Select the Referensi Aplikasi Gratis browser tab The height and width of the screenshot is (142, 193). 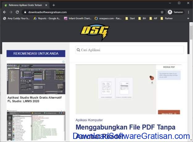coord(25,5)
